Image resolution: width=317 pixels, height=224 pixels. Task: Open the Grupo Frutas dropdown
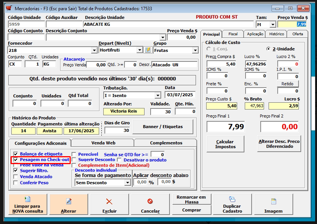(x=195, y=50)
